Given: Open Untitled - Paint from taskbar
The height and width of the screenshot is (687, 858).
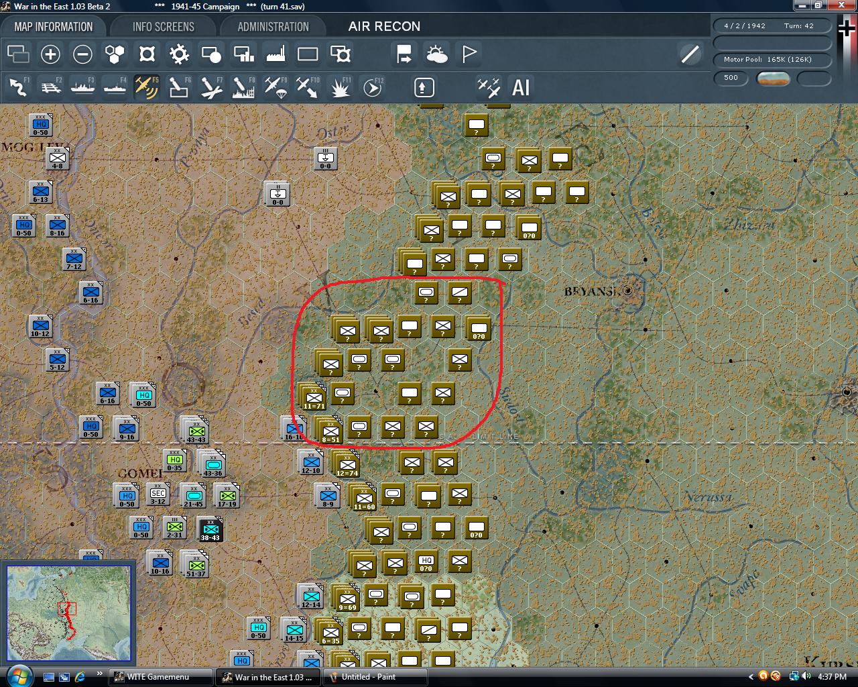Looking at the screenshot, I should coord(375,677).
